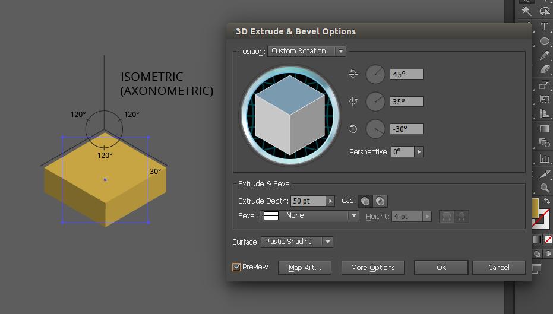553x314 pixels.
Task: Set paint mode to None
Action: pos(548,240)
